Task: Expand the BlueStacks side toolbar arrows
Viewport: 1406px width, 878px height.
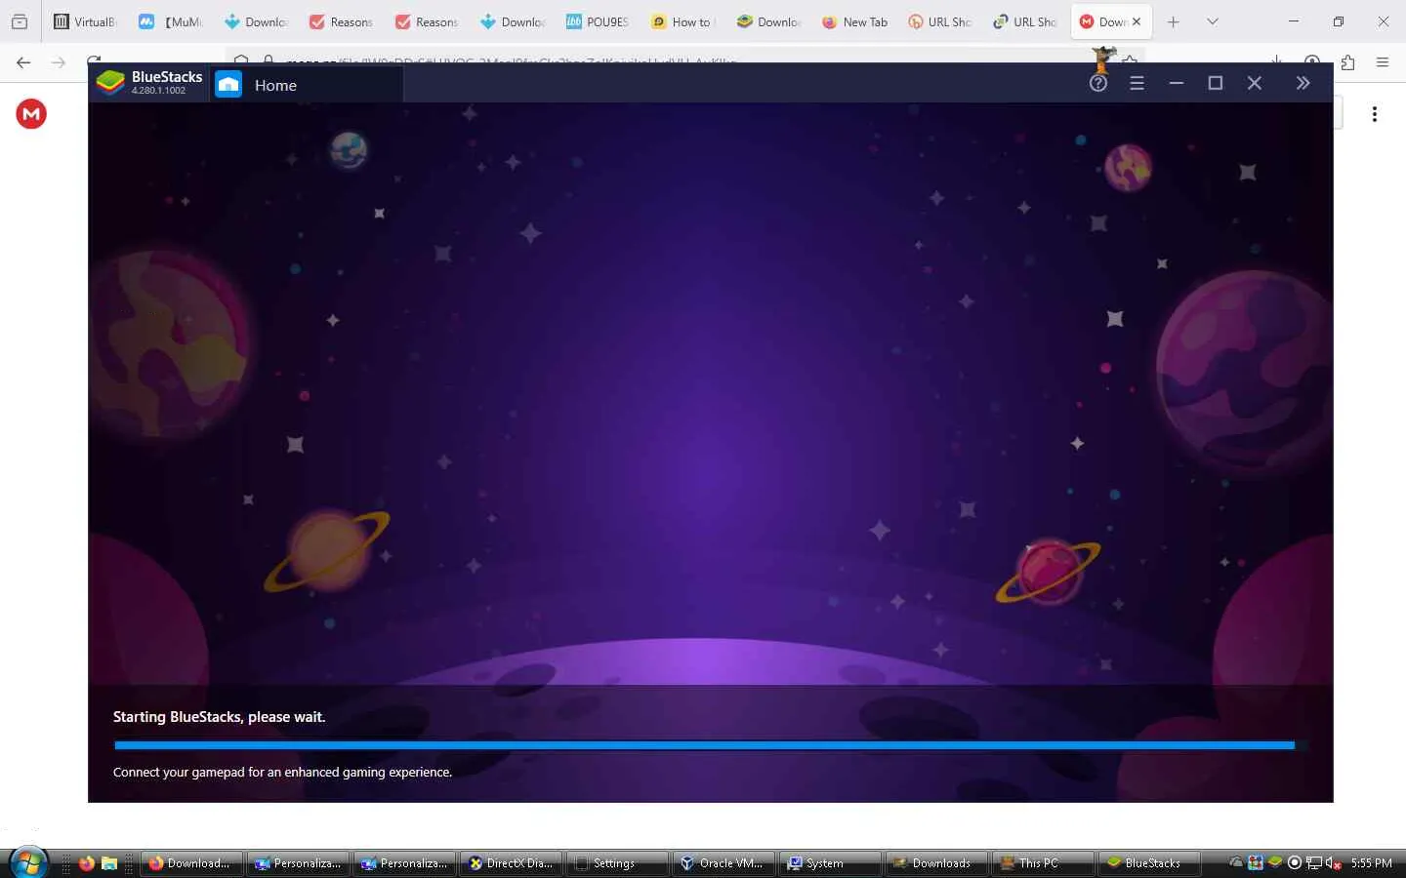Action: 1303,84
